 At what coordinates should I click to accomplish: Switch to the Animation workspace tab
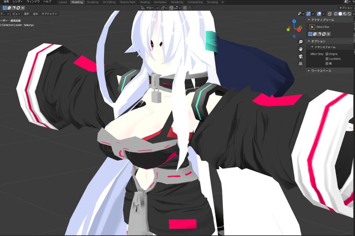click(160, 2)
